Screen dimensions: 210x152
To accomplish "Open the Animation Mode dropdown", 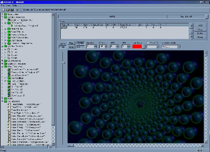I will 178,47.
